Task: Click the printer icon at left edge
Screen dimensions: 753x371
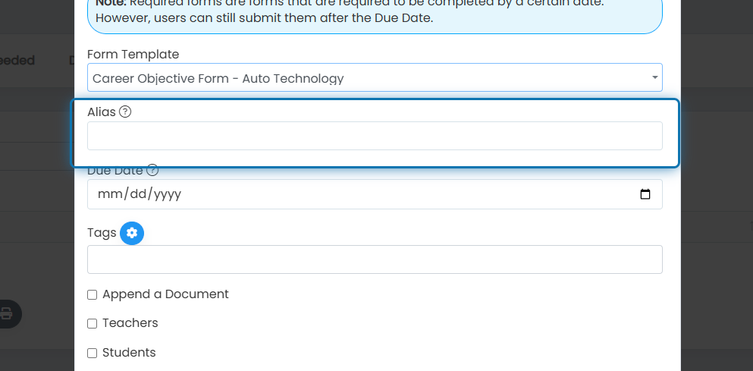Action: (6, 314)
